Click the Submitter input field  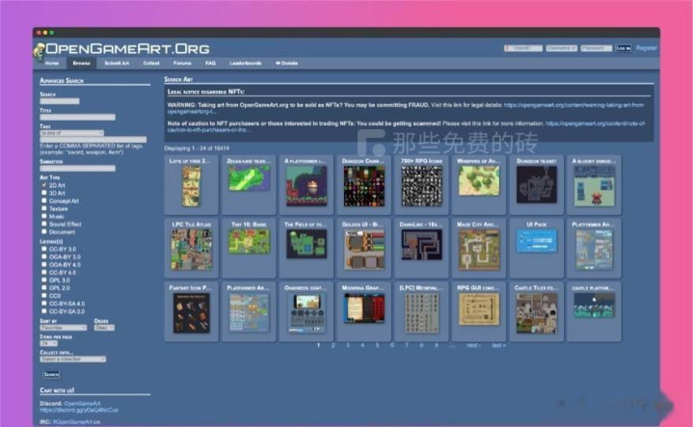tap(77, 169)
